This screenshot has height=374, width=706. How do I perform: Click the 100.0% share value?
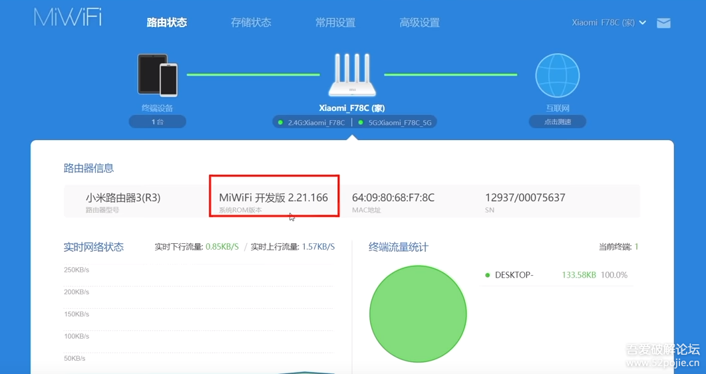(614, 275)
